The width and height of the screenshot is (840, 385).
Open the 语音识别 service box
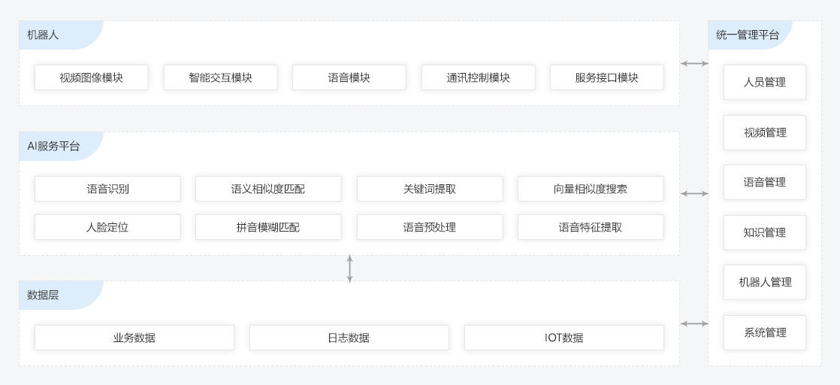click(x=107, y=189)
